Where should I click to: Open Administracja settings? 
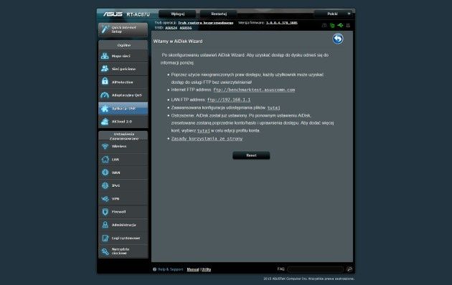click(123, 225)
